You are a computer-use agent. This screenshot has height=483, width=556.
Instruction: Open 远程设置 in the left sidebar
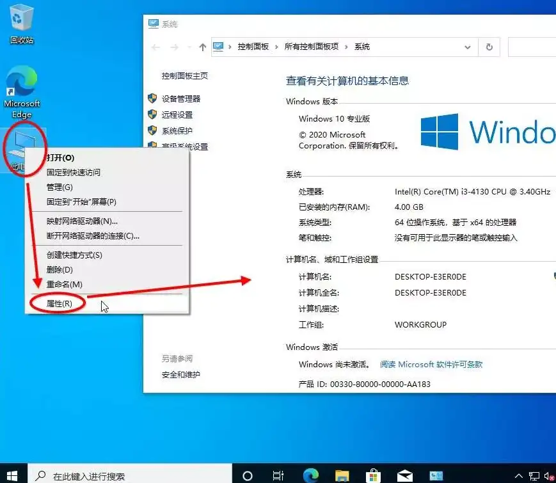click(177, 115)
